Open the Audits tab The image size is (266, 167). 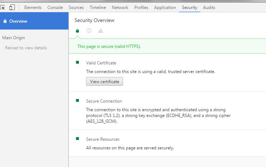209,8
